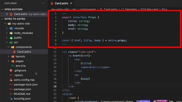Click the package.json file icon
The image size is (182, 102).
[x=11, y=89]
